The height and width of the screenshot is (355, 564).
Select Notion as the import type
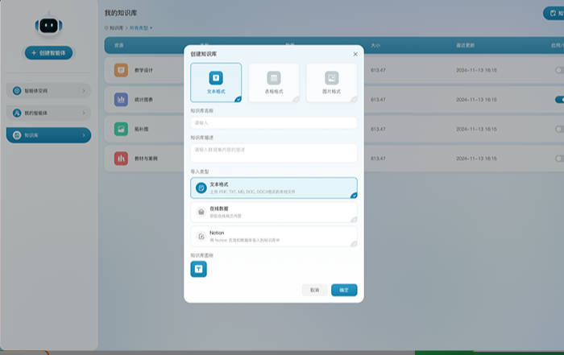[273, 236]
